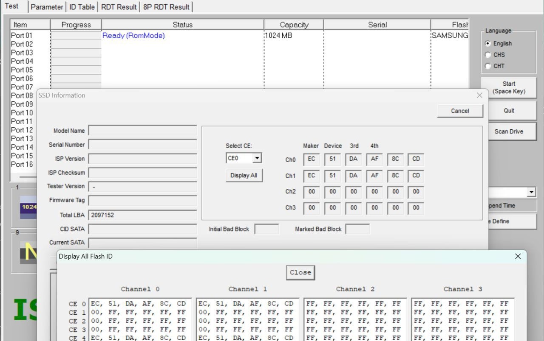Viewport: 544px width, 341px height.
Task: Select the Test tab
Action: 12,6
